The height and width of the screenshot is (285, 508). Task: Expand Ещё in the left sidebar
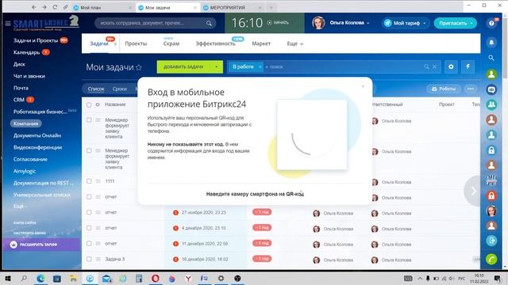click(20, 206)
